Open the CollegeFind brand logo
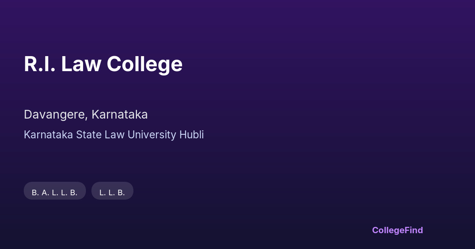Screen dimensions: 475x249 tap(397, 230)
